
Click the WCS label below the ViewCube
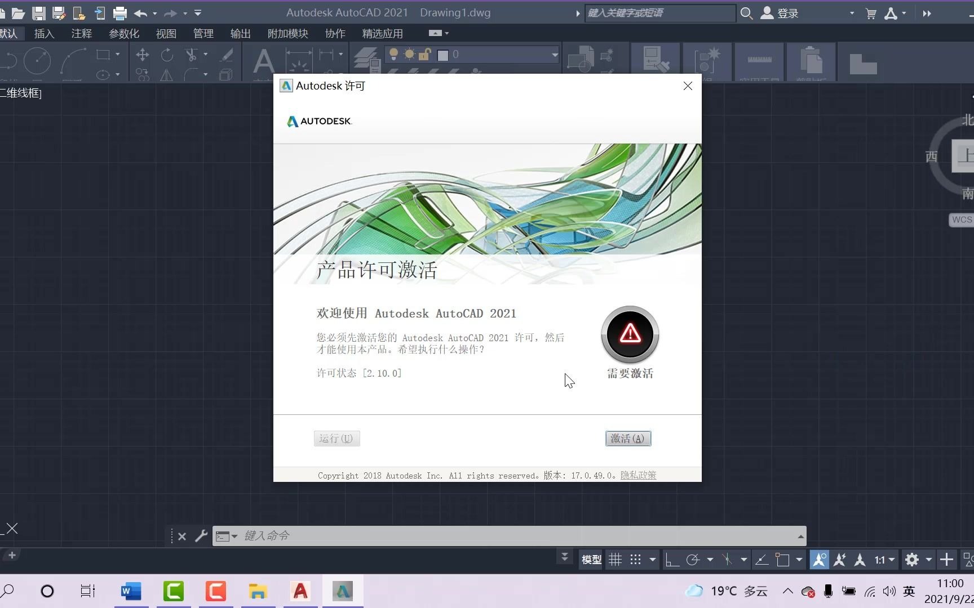(x=962, y=220)
